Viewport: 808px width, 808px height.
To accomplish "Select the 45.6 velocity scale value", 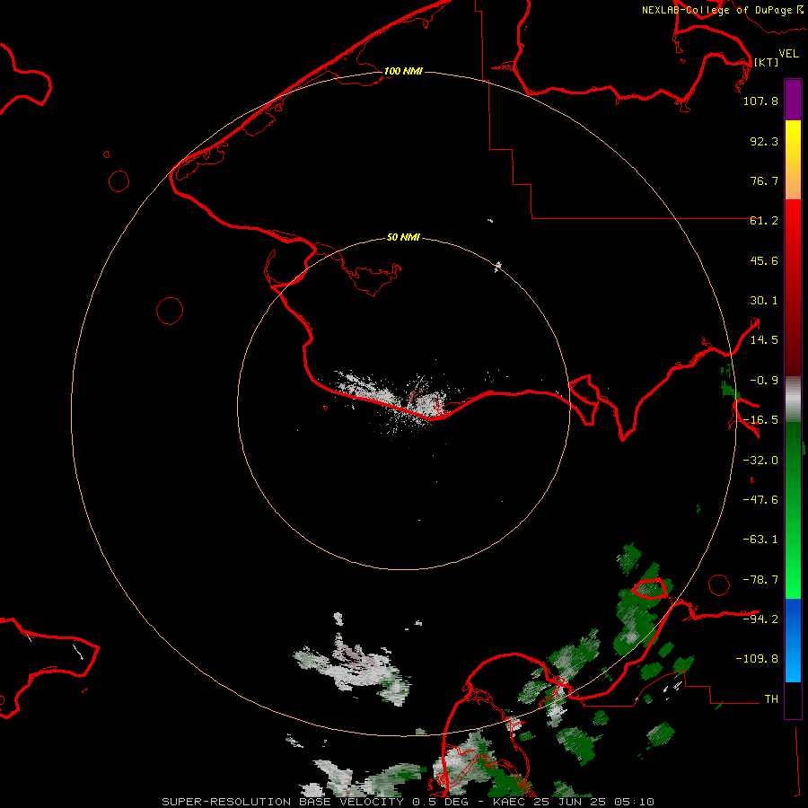I will pos(764,260).
